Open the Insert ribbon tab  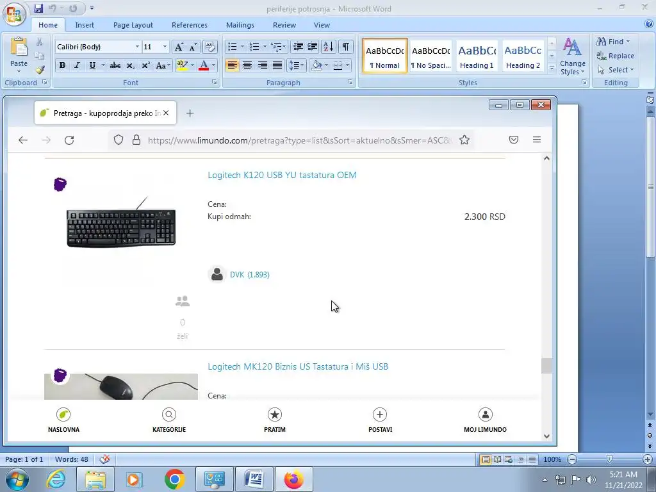(x=85, y=25)
